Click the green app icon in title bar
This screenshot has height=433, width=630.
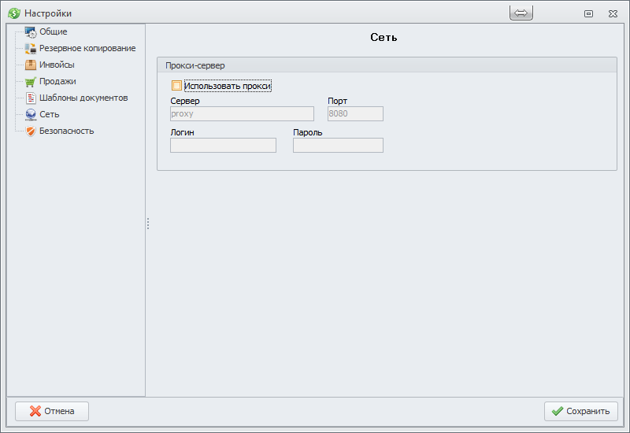click(14, 13)
